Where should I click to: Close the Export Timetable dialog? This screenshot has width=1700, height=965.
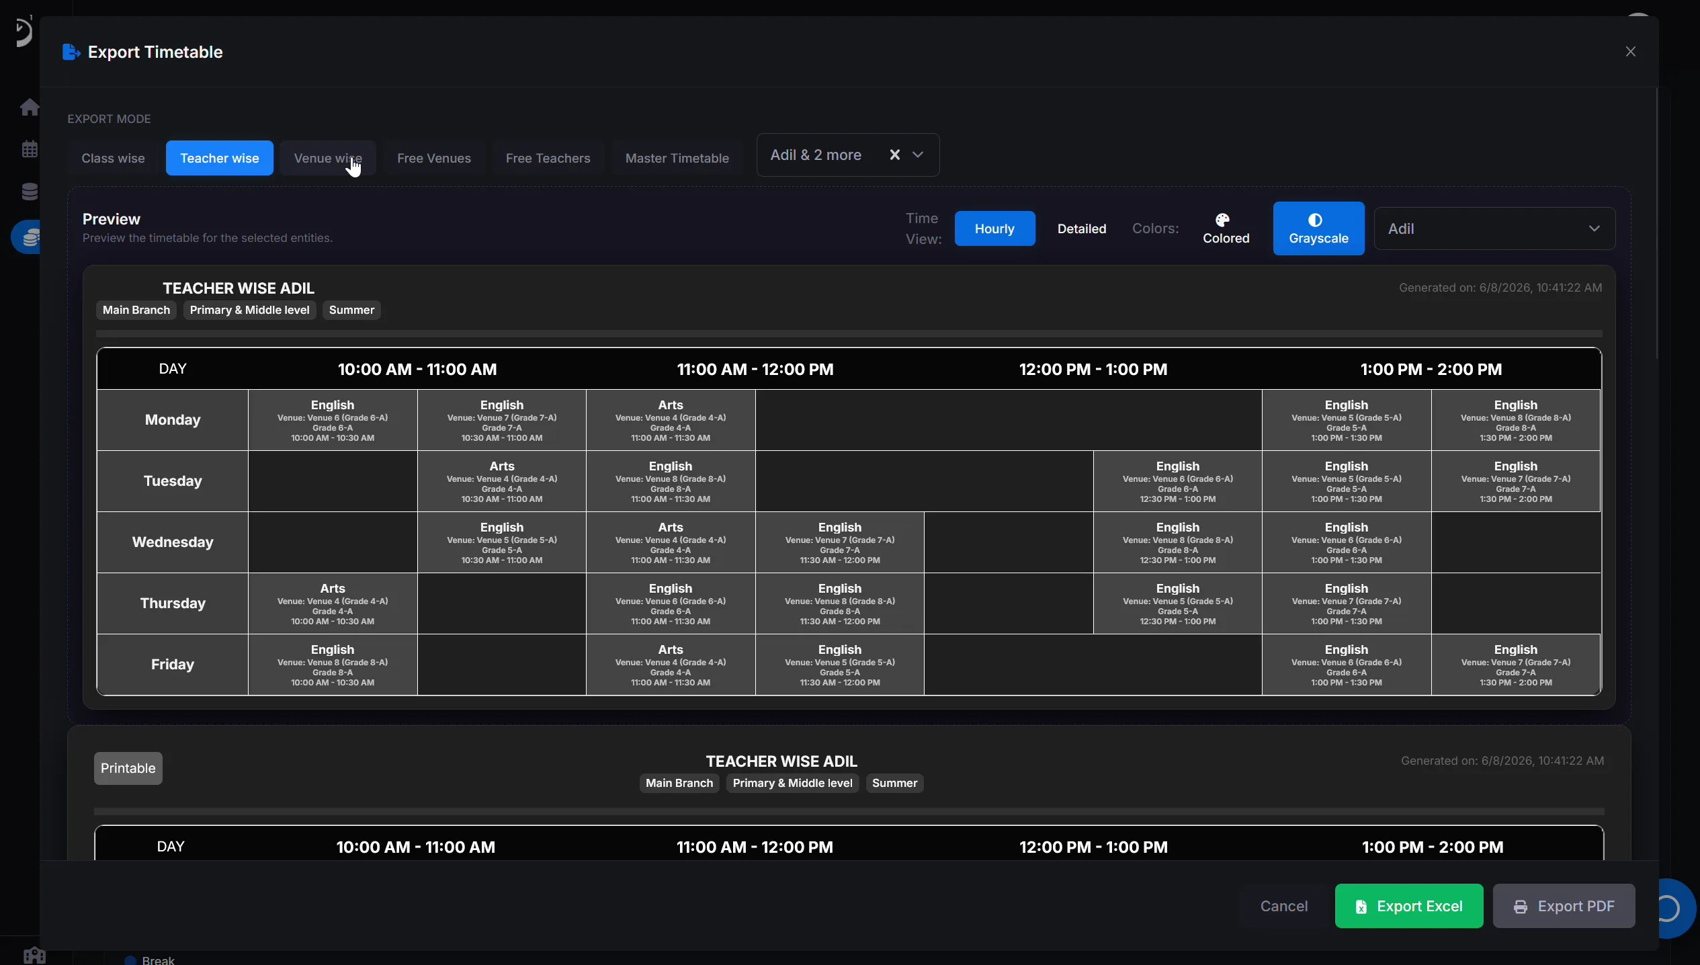coord(1630,52)
